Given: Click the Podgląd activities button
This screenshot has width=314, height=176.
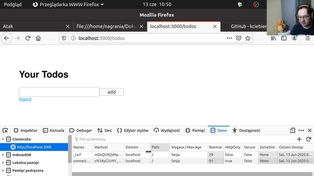Looking at the screenshot, I should [13, 4].
